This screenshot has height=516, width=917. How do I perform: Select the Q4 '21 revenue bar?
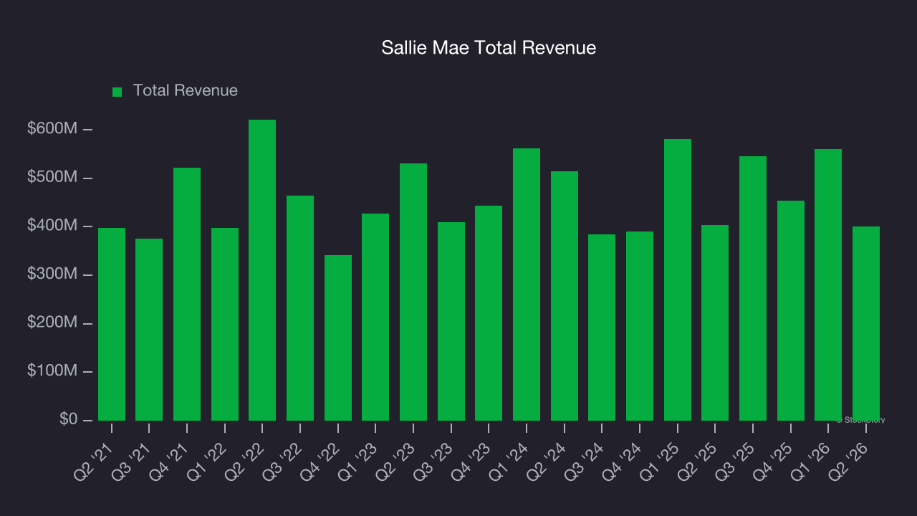click(187, 294)
